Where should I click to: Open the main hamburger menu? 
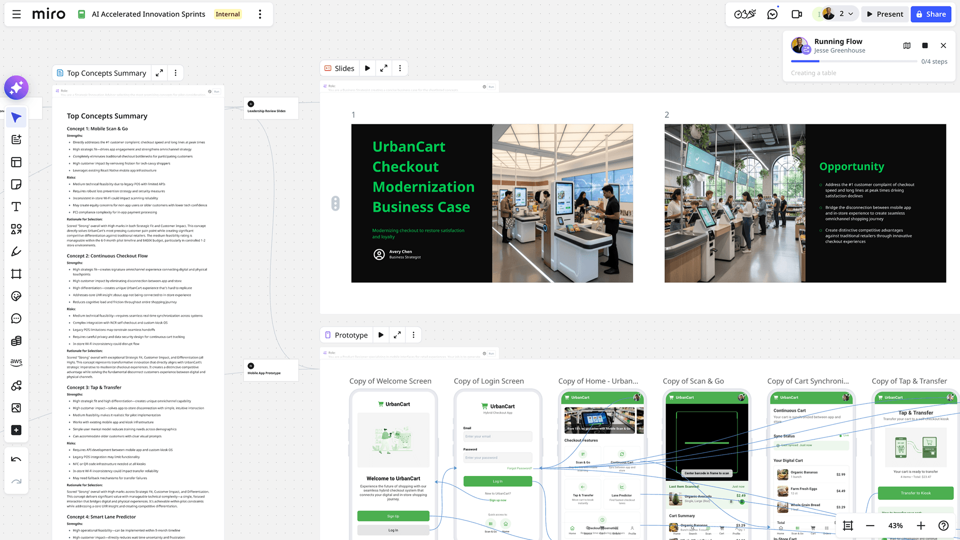(16, 14)
